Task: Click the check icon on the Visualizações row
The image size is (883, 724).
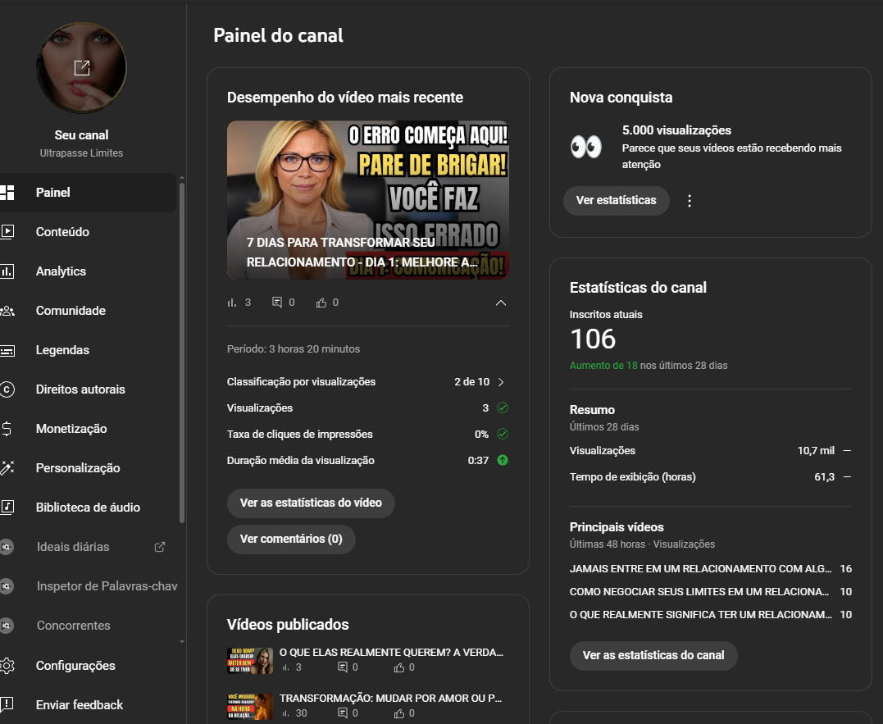Action: [x=503, y=408]
